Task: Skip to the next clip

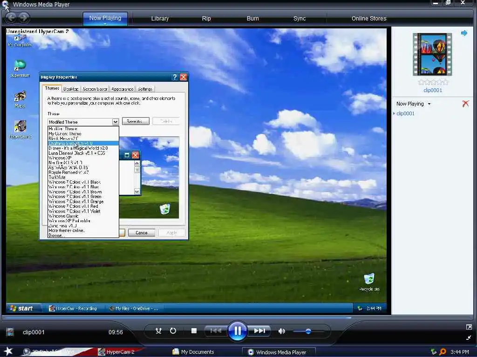Action: 259,331
